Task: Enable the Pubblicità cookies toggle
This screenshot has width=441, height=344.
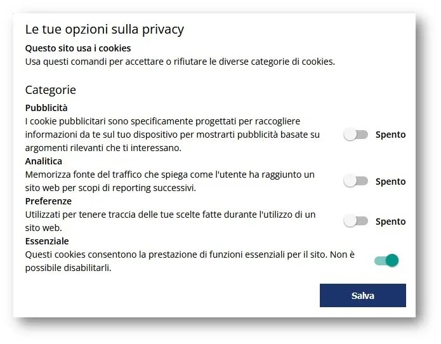Action: 355,135
